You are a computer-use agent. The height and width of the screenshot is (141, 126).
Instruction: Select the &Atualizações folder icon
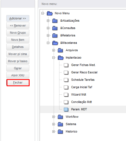[x=55, y=21]
